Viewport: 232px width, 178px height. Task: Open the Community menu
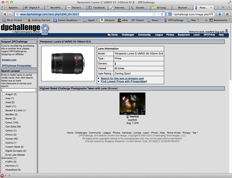144,35
